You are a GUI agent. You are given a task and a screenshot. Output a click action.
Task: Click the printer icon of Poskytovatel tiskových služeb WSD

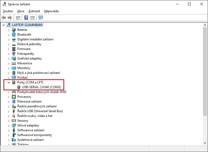14,92
